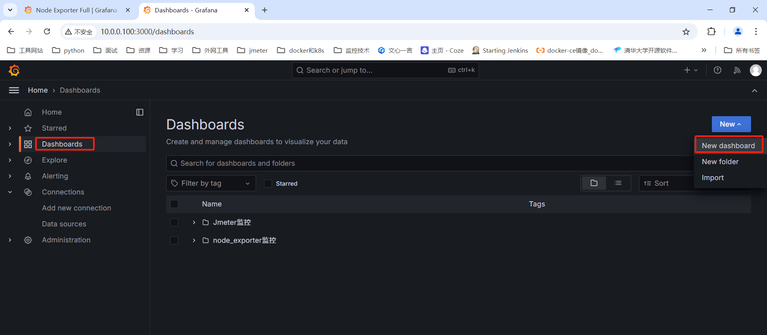The width and height of the screenshot is (767, 335).
Task: Toggle the Starred filter checkbox
Action: (x=268, y=184)
